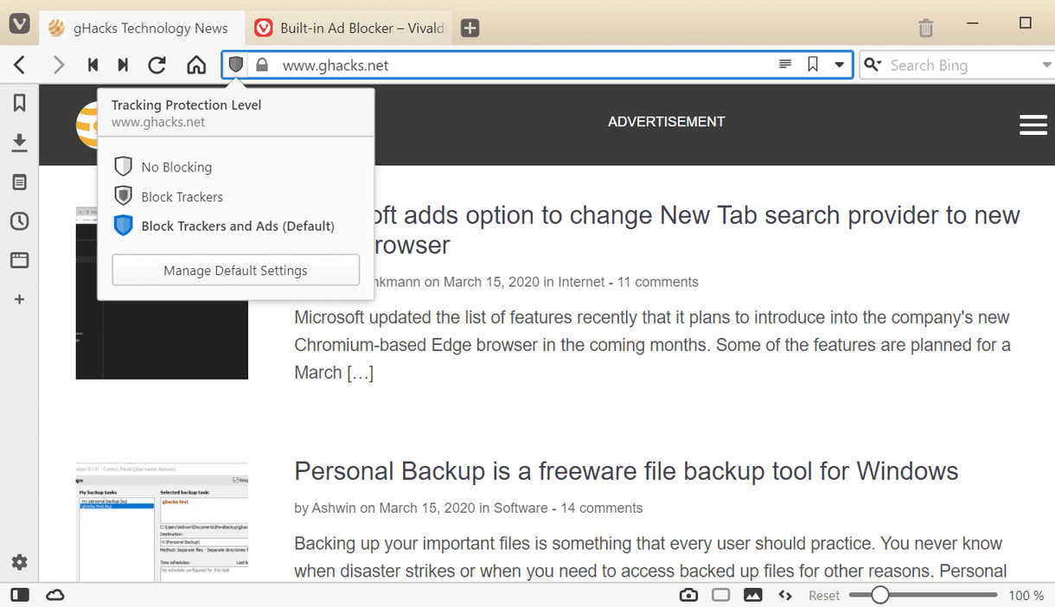This screenshot has height=607, width=1055.
Task: Click the Tracking Protection Level heading
Action: pos(186,105)
